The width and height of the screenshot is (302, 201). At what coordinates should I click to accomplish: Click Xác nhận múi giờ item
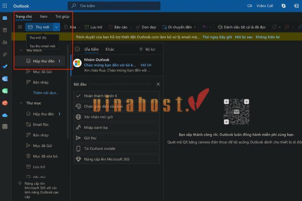(x=117, y=117)
